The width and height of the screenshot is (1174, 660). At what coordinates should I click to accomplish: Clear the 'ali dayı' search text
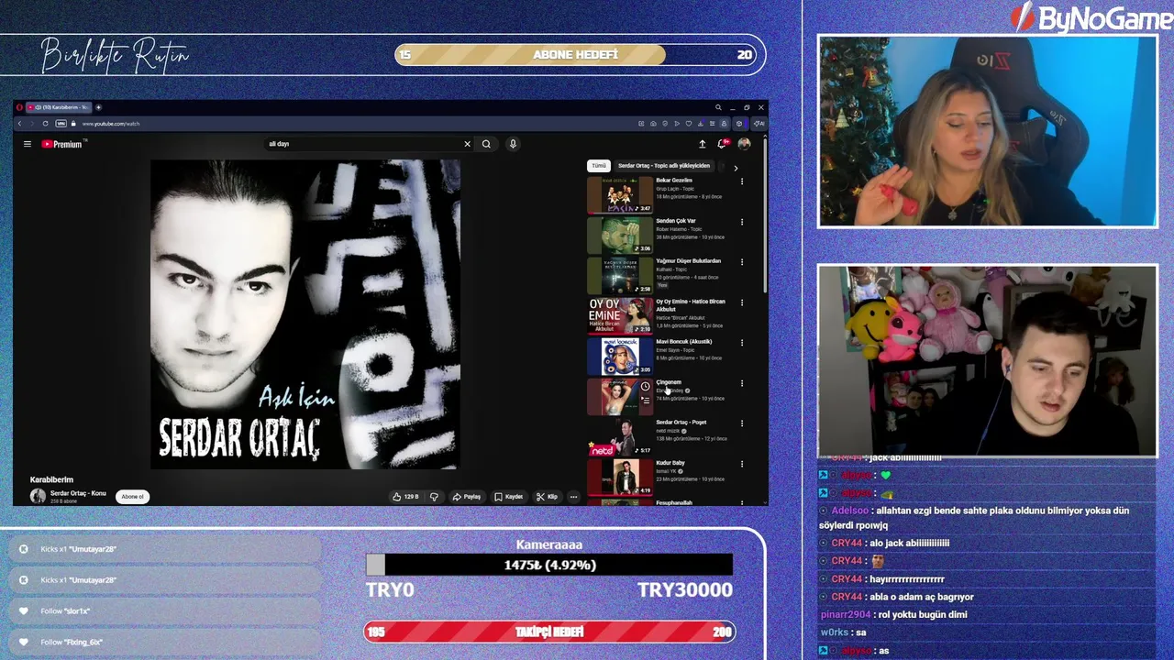[x=467, y=144]
